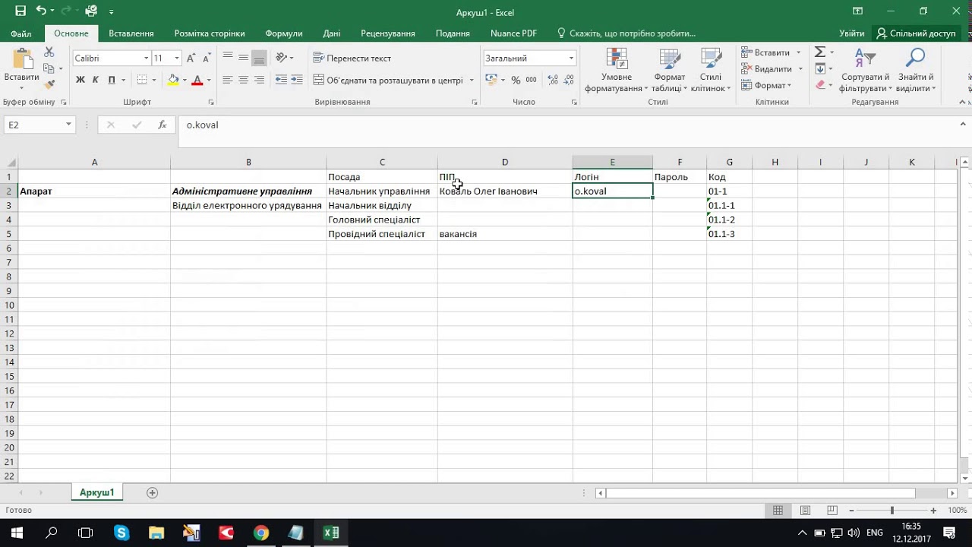Decrease indent in cell

[x=281, y=80]
